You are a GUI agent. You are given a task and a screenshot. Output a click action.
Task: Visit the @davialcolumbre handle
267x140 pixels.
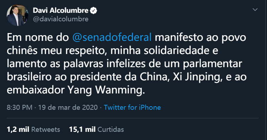click(61, 19)
